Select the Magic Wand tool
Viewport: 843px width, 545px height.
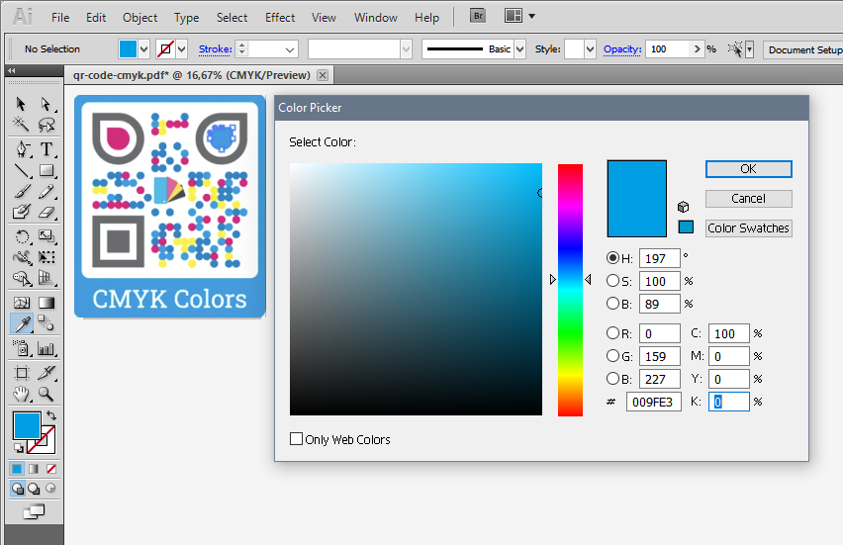pyautogui.click(x=21, y=125)
